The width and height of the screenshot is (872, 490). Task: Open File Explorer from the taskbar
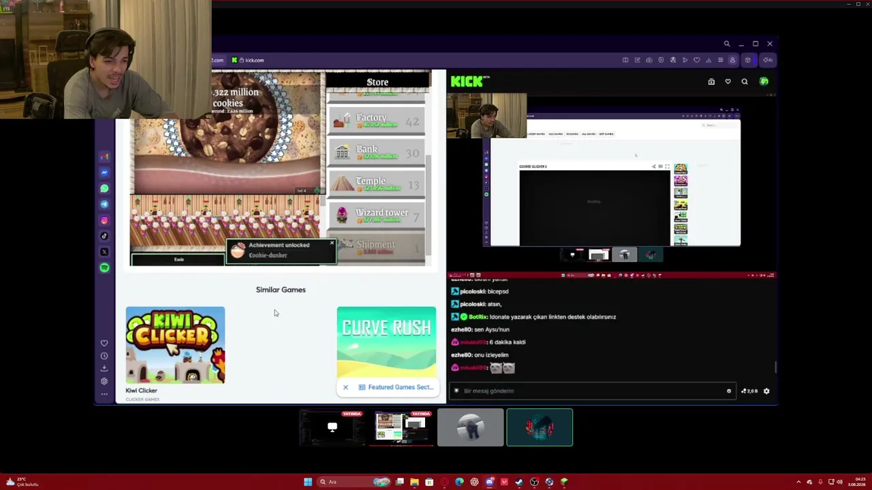pyautogui.click(x=414, y=483)
